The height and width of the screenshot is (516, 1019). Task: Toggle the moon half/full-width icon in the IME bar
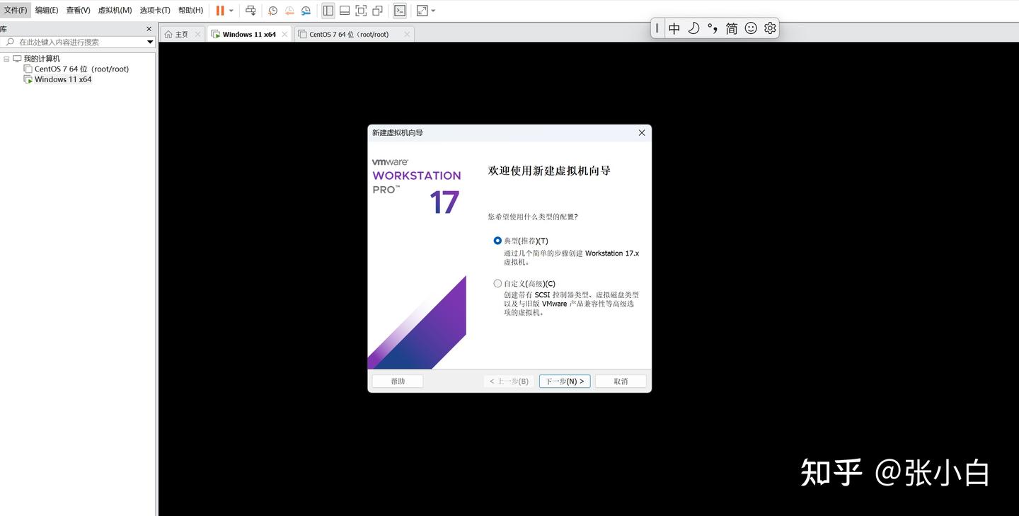pyautogui.click(x=693, y=28)
